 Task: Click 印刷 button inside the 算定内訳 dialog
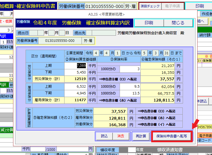(x=149, y=23)
